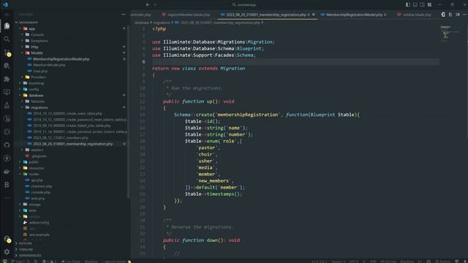This screenshot has height=263, width=468.
Task: Open the Manage gear icon
Action: 7,251
